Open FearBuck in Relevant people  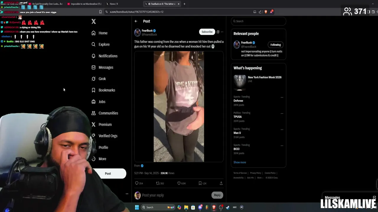pos(246,43)
